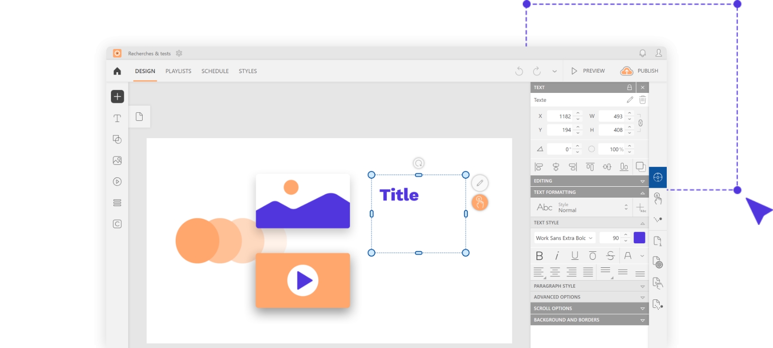The width and height of the screenshot is (773, 348).
Task: Open the interactions hand tab in side strip
Action: [x=658, y=199]
